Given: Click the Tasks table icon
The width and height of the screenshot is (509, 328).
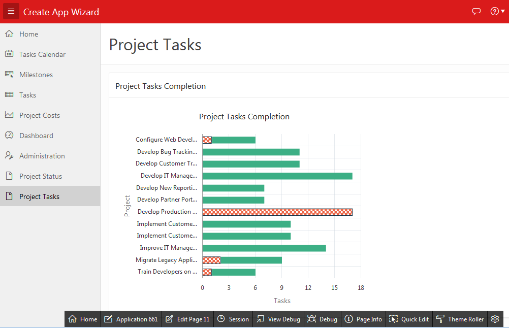Looking at the screenshot, I should [9, 95].
